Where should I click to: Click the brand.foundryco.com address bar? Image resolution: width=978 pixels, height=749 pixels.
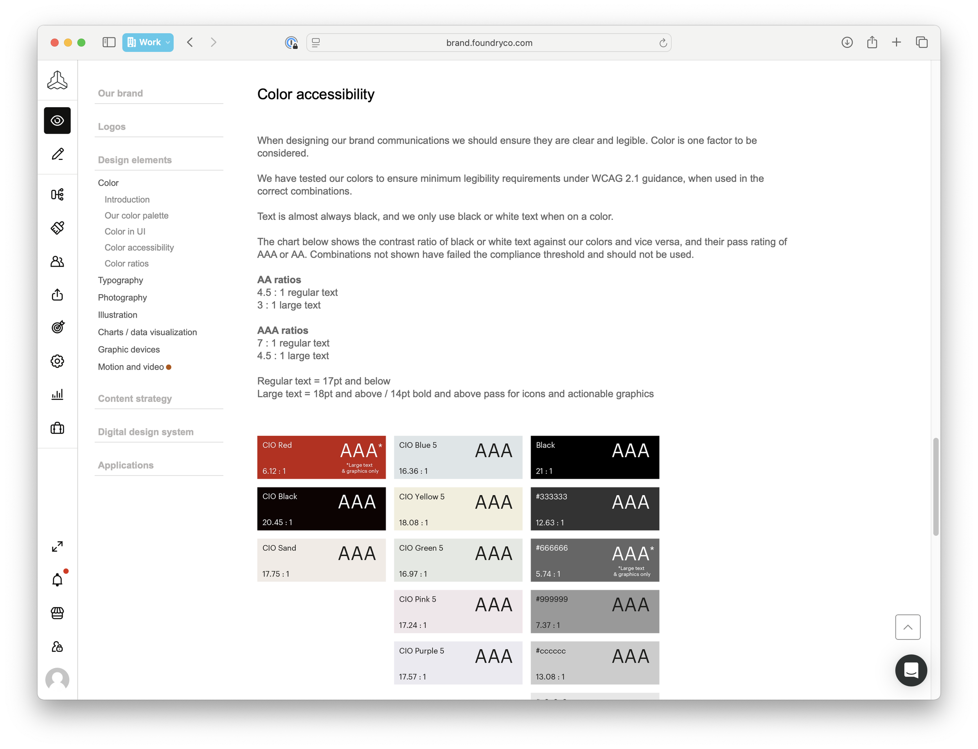tap(489, 43)
